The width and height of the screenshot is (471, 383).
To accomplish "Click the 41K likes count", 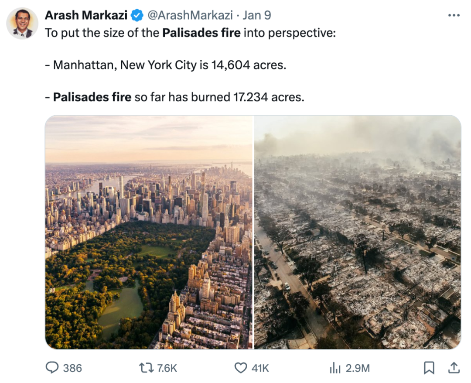I will [260, 368].
